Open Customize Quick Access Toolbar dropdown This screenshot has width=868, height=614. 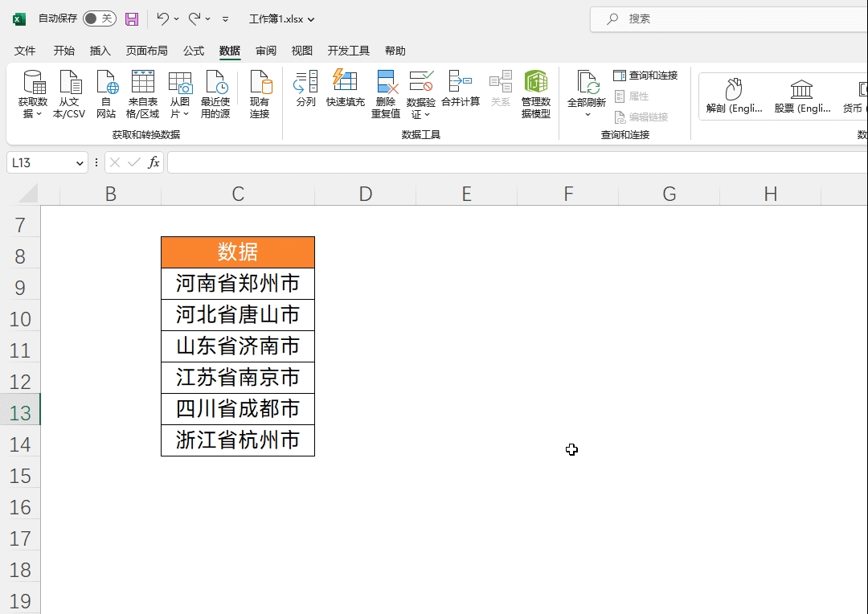pyautogui.click(x=225, y=18)
